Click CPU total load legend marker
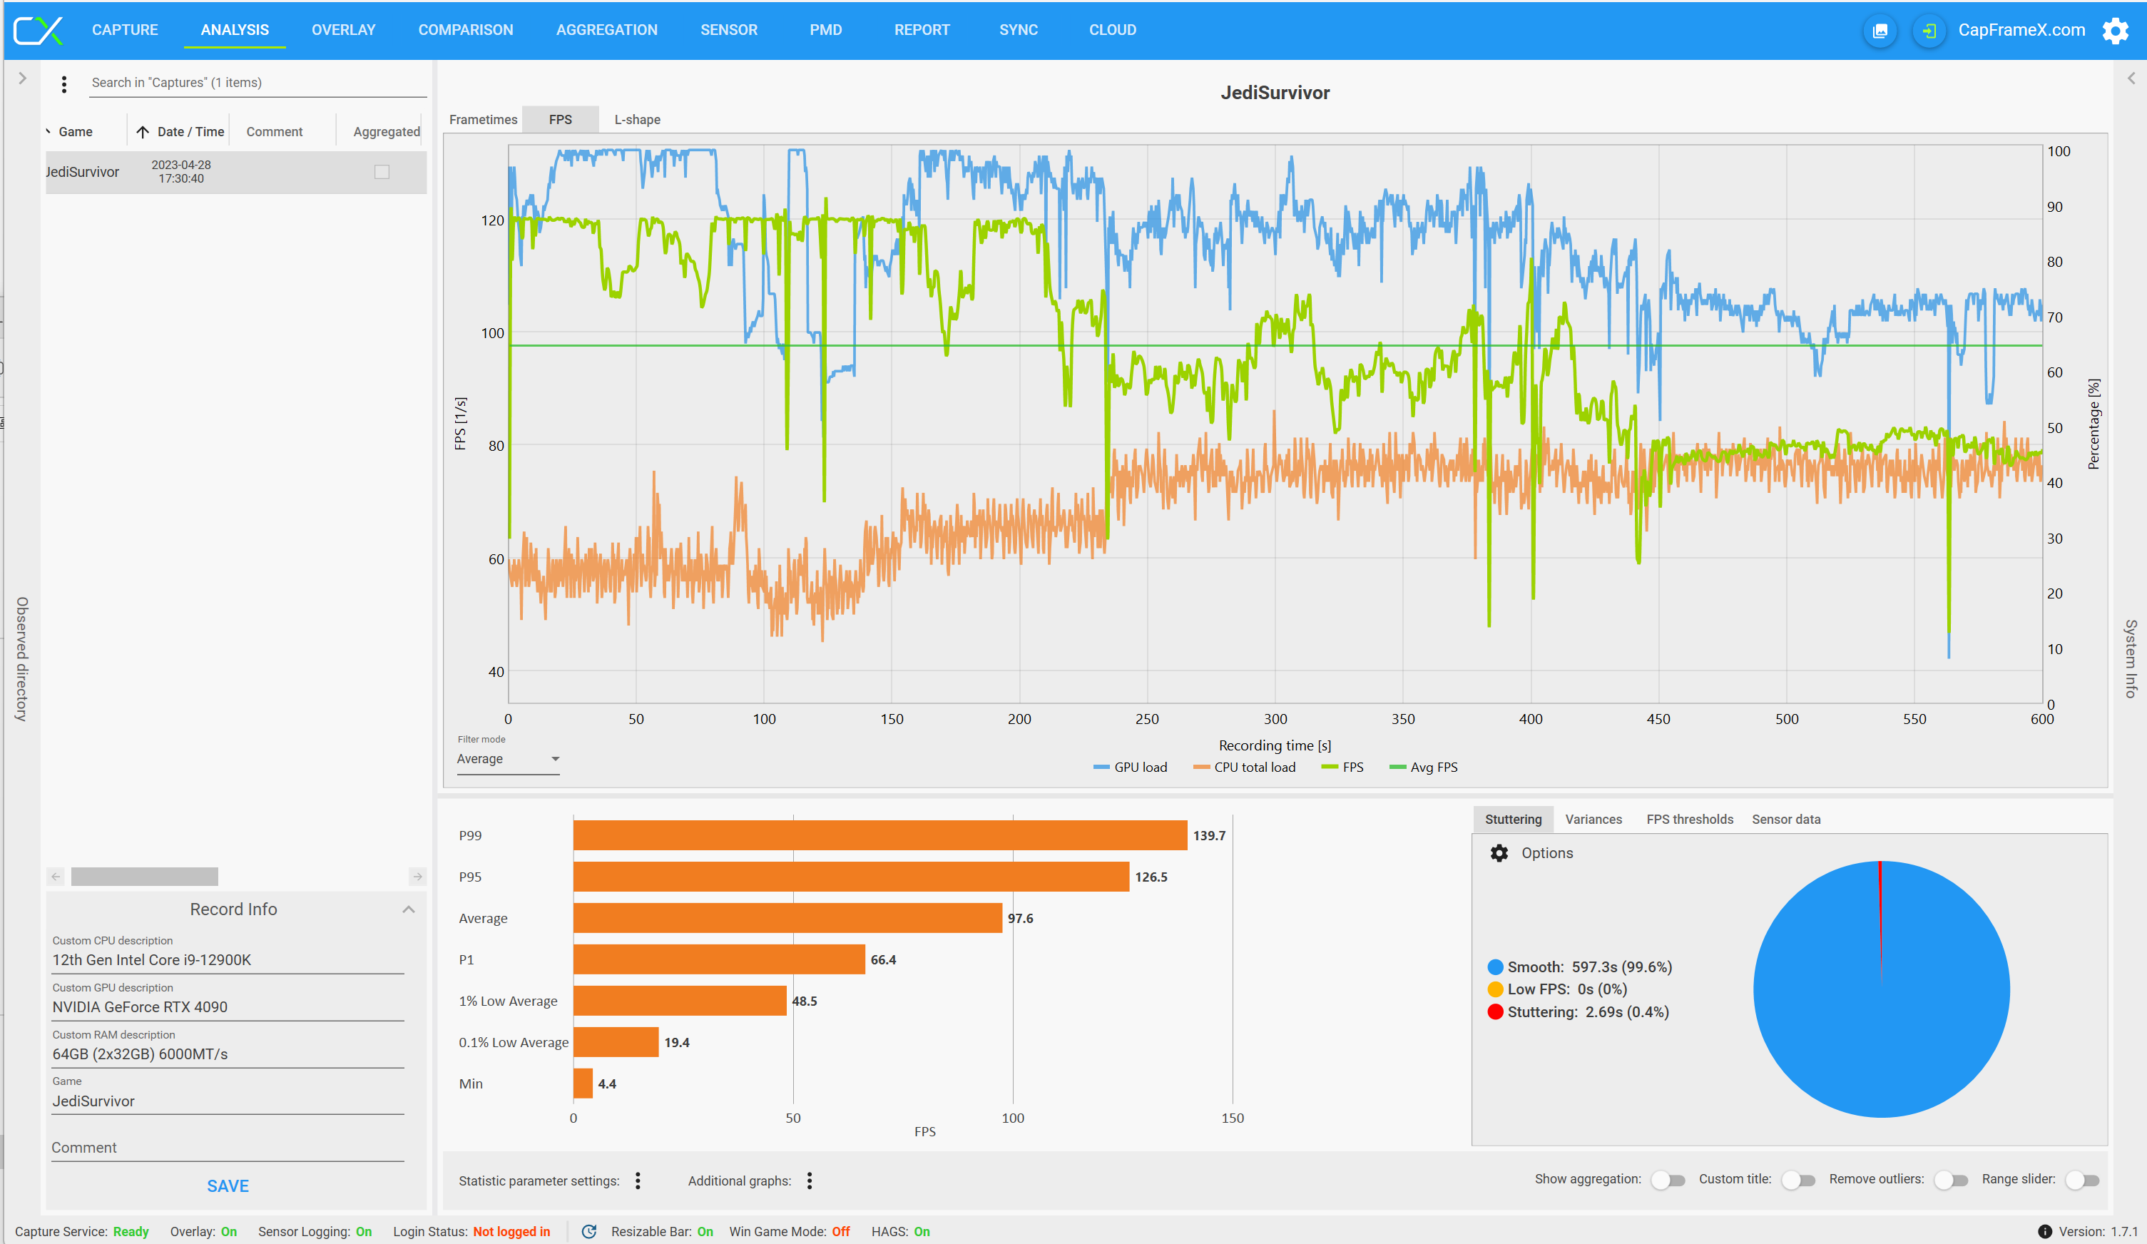The width and height of the screenshot is (2147, 1244). (x=1201, y=767)
